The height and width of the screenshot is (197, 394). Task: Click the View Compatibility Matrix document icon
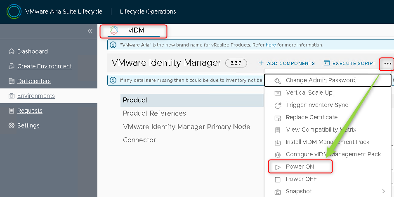pyautogui.click(x=277, y=130)
